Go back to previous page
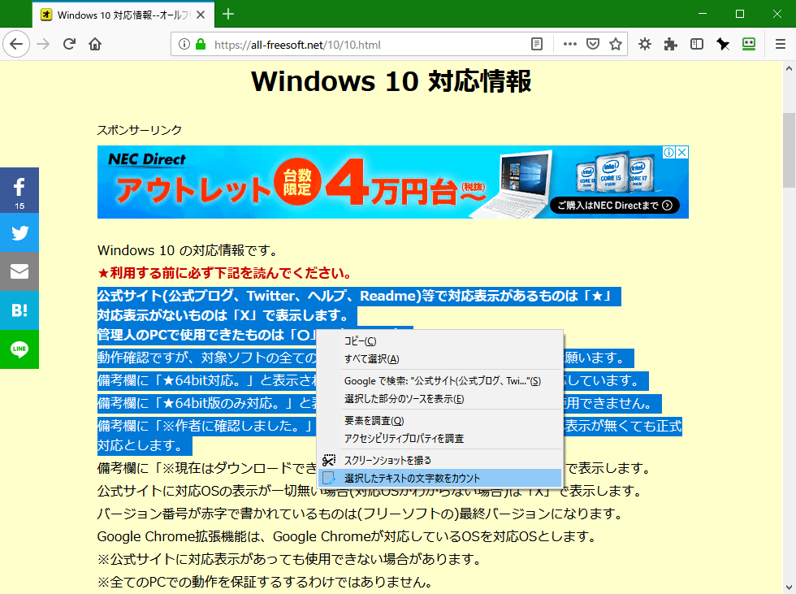 point(16,44)
